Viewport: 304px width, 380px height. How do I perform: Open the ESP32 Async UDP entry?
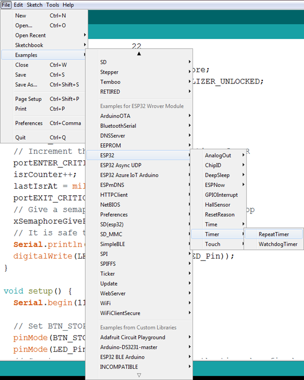[x=139, y=165]
